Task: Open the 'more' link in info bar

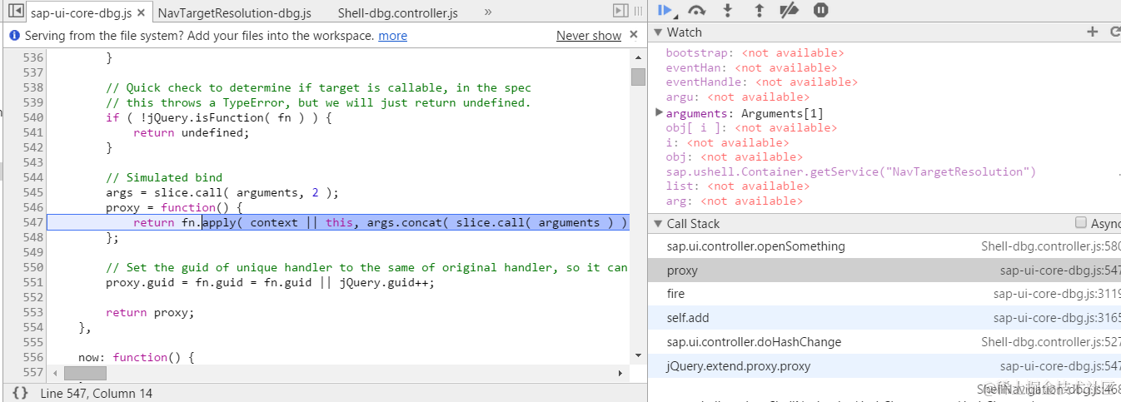Action: point(392,36)
